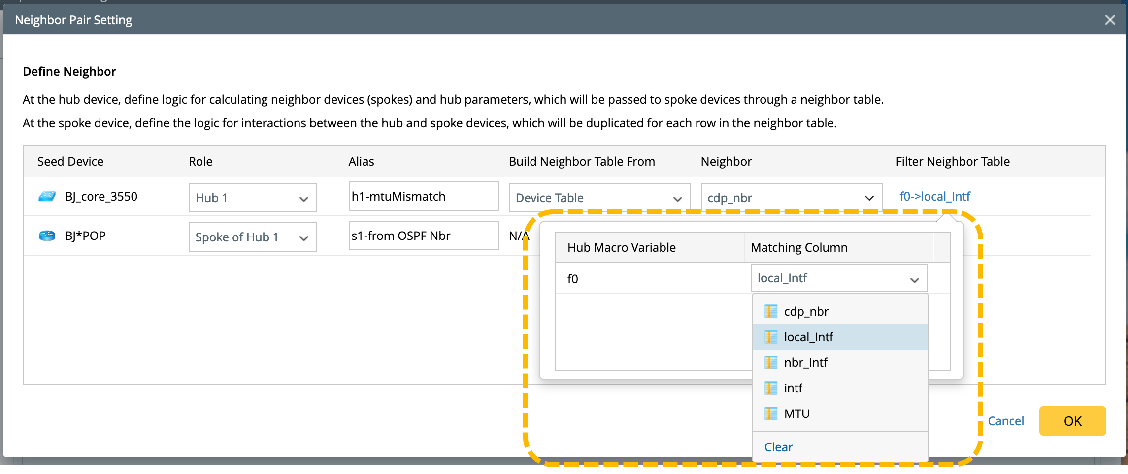Expand the Spoke of Hub 1 dropdown

(x=252, y=237)
